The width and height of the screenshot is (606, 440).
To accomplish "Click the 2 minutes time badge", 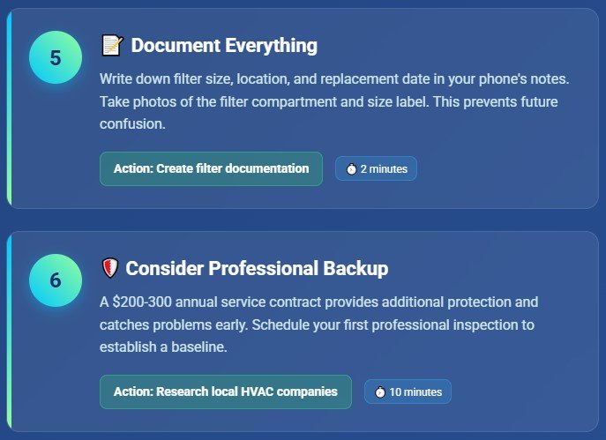I will tap(376, 168).
